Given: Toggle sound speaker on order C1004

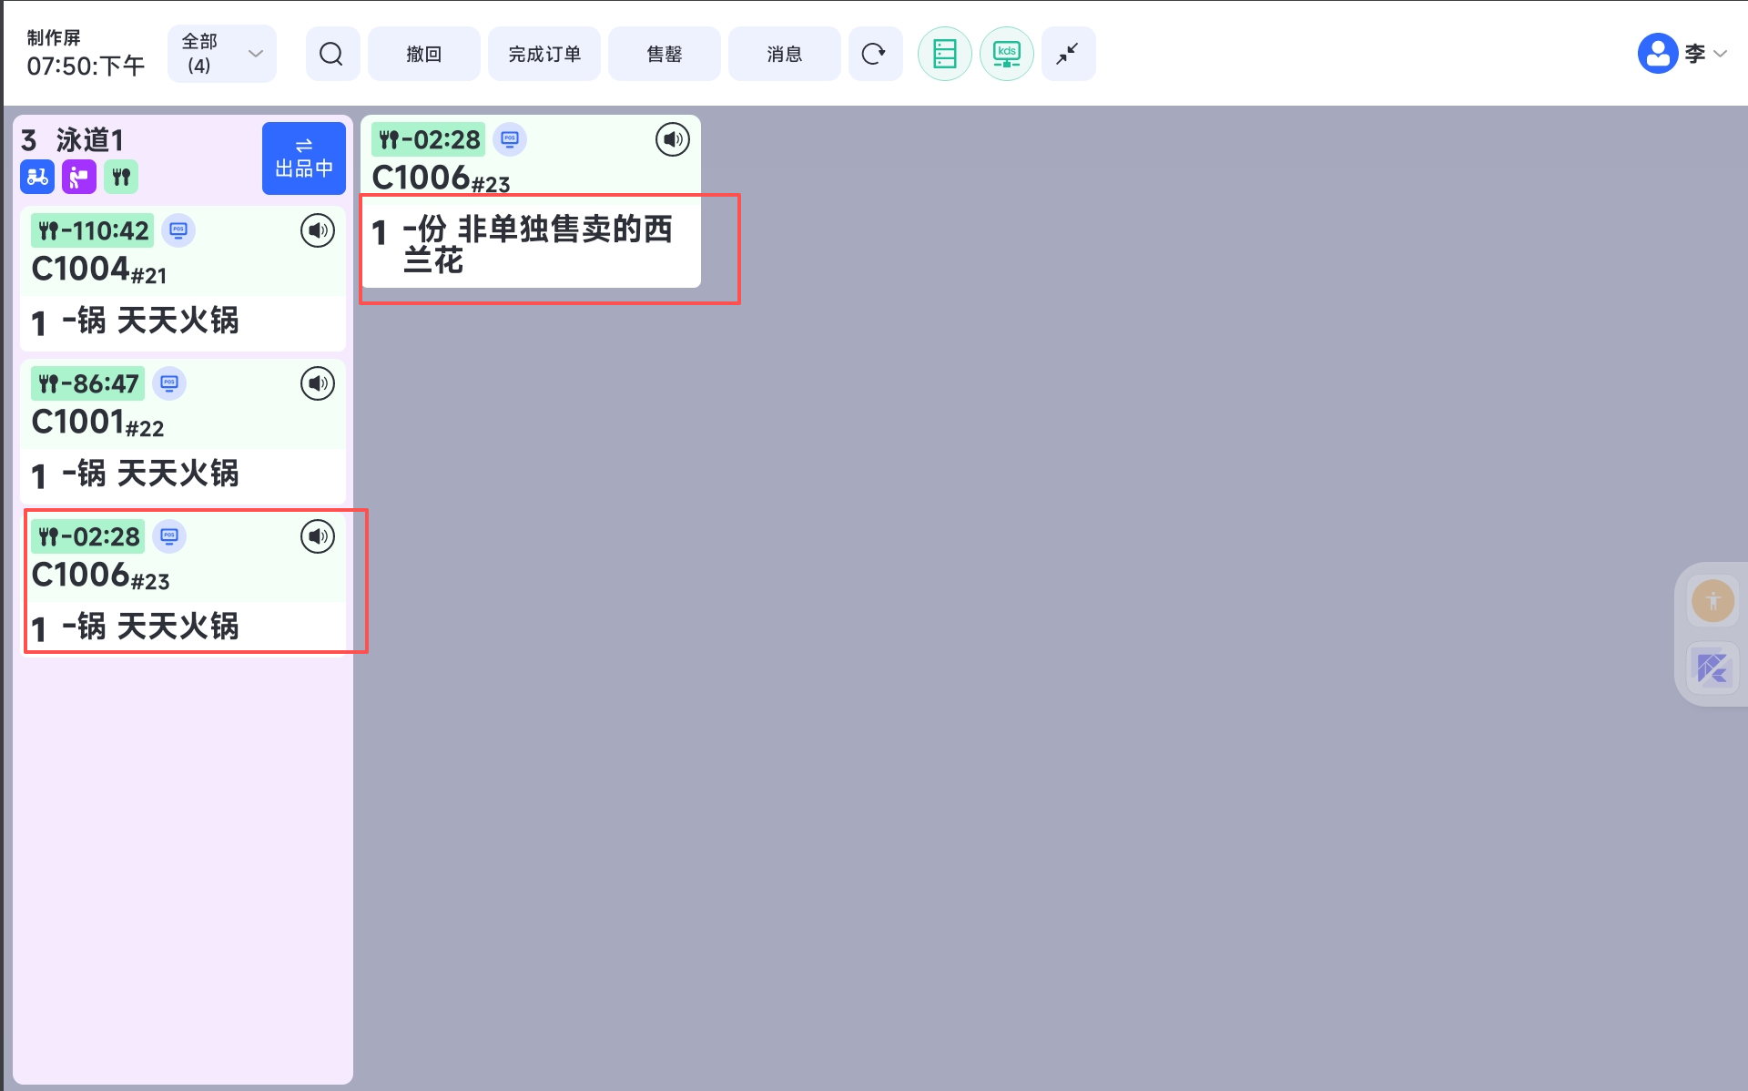Looking at the screenshot, I should coord(318,230).
